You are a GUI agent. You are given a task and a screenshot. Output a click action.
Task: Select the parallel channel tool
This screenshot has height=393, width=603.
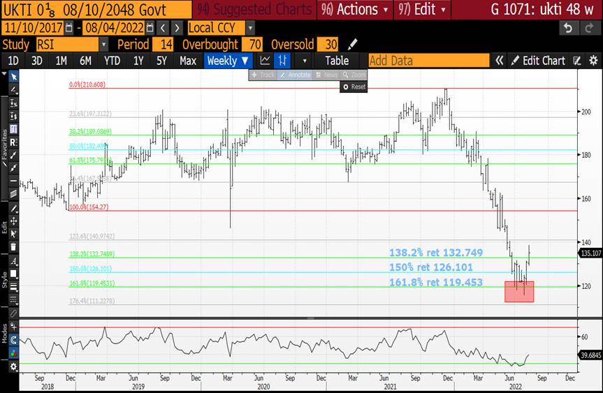click(13, 193)
